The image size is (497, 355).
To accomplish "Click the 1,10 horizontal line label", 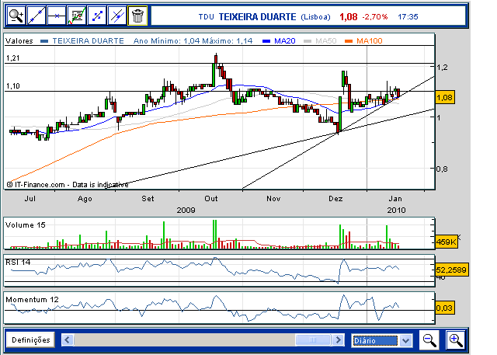I will [x=13, y=86].
